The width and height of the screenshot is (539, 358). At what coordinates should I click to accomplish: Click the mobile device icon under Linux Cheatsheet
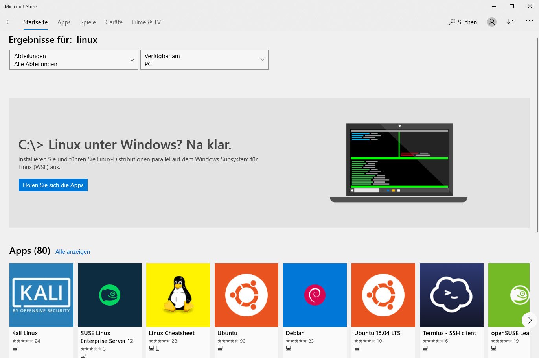click(x=158, y=348)
